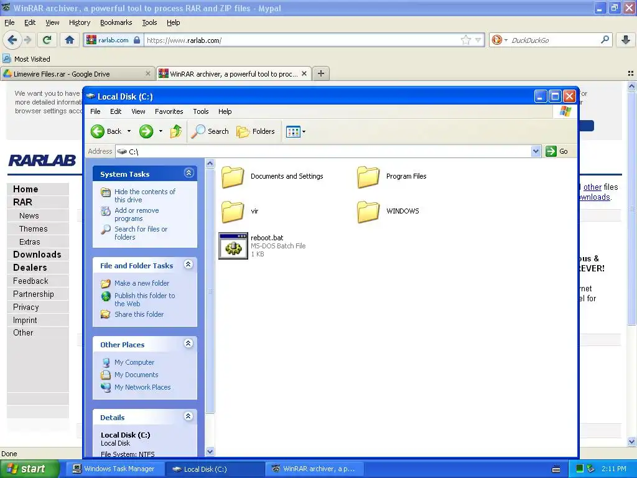Open Downloads on the RARLAB sidebar
The width and height of the screenshot is (637, 478).
[x=37, y=255]
